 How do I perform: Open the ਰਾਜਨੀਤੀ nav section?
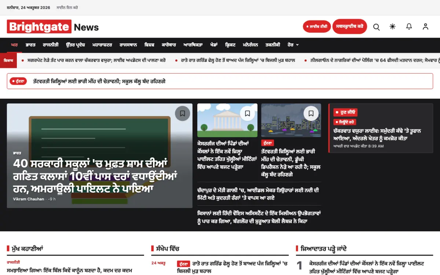tap(51, 45)
